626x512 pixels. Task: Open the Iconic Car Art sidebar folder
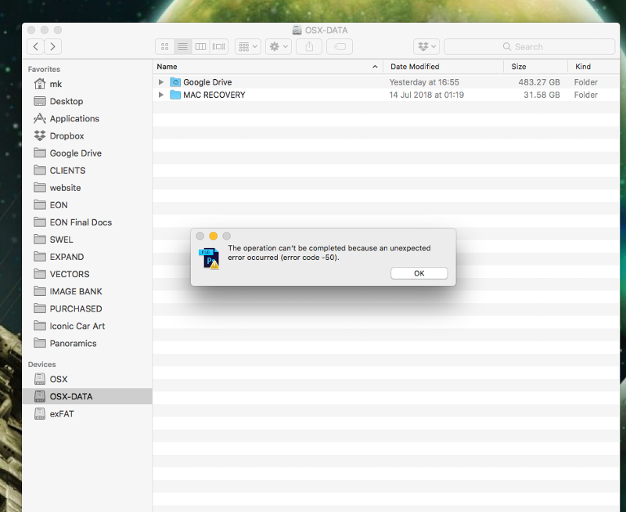[87, 326]
